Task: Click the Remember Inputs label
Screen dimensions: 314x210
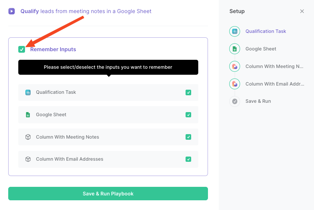Action: (x=53, y=49)
